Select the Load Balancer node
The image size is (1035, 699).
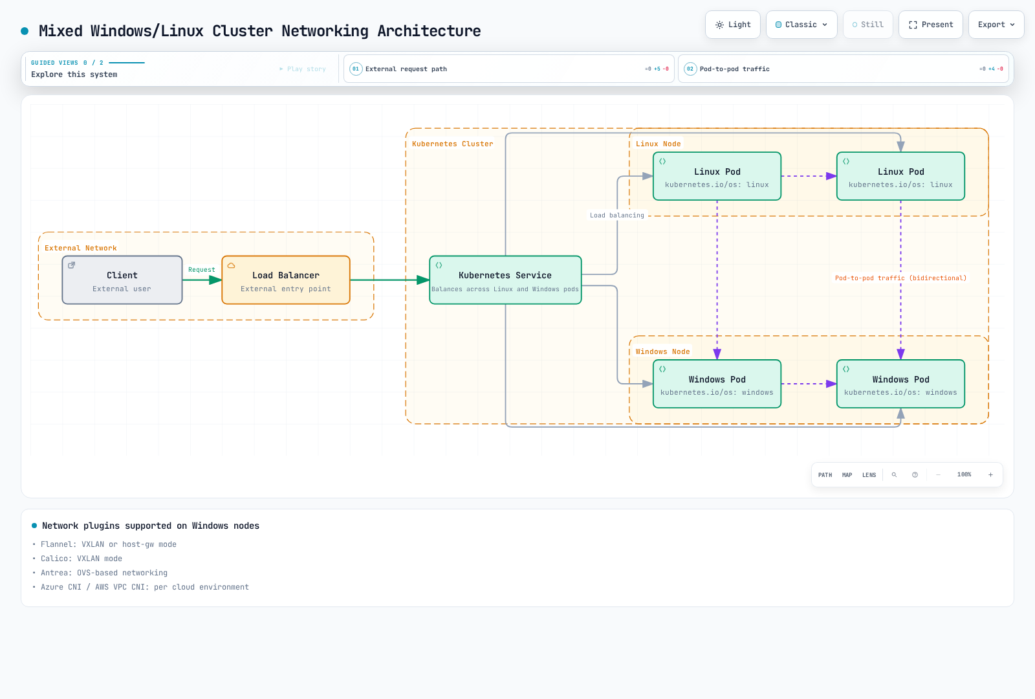coord(286,280)
